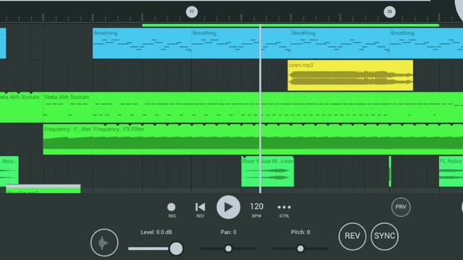Click the Pitch slider knob

[x=300, y=248]
